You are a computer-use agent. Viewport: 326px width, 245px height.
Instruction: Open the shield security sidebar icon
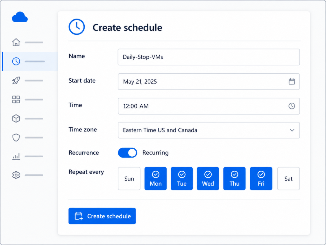(x=16, y=137)
